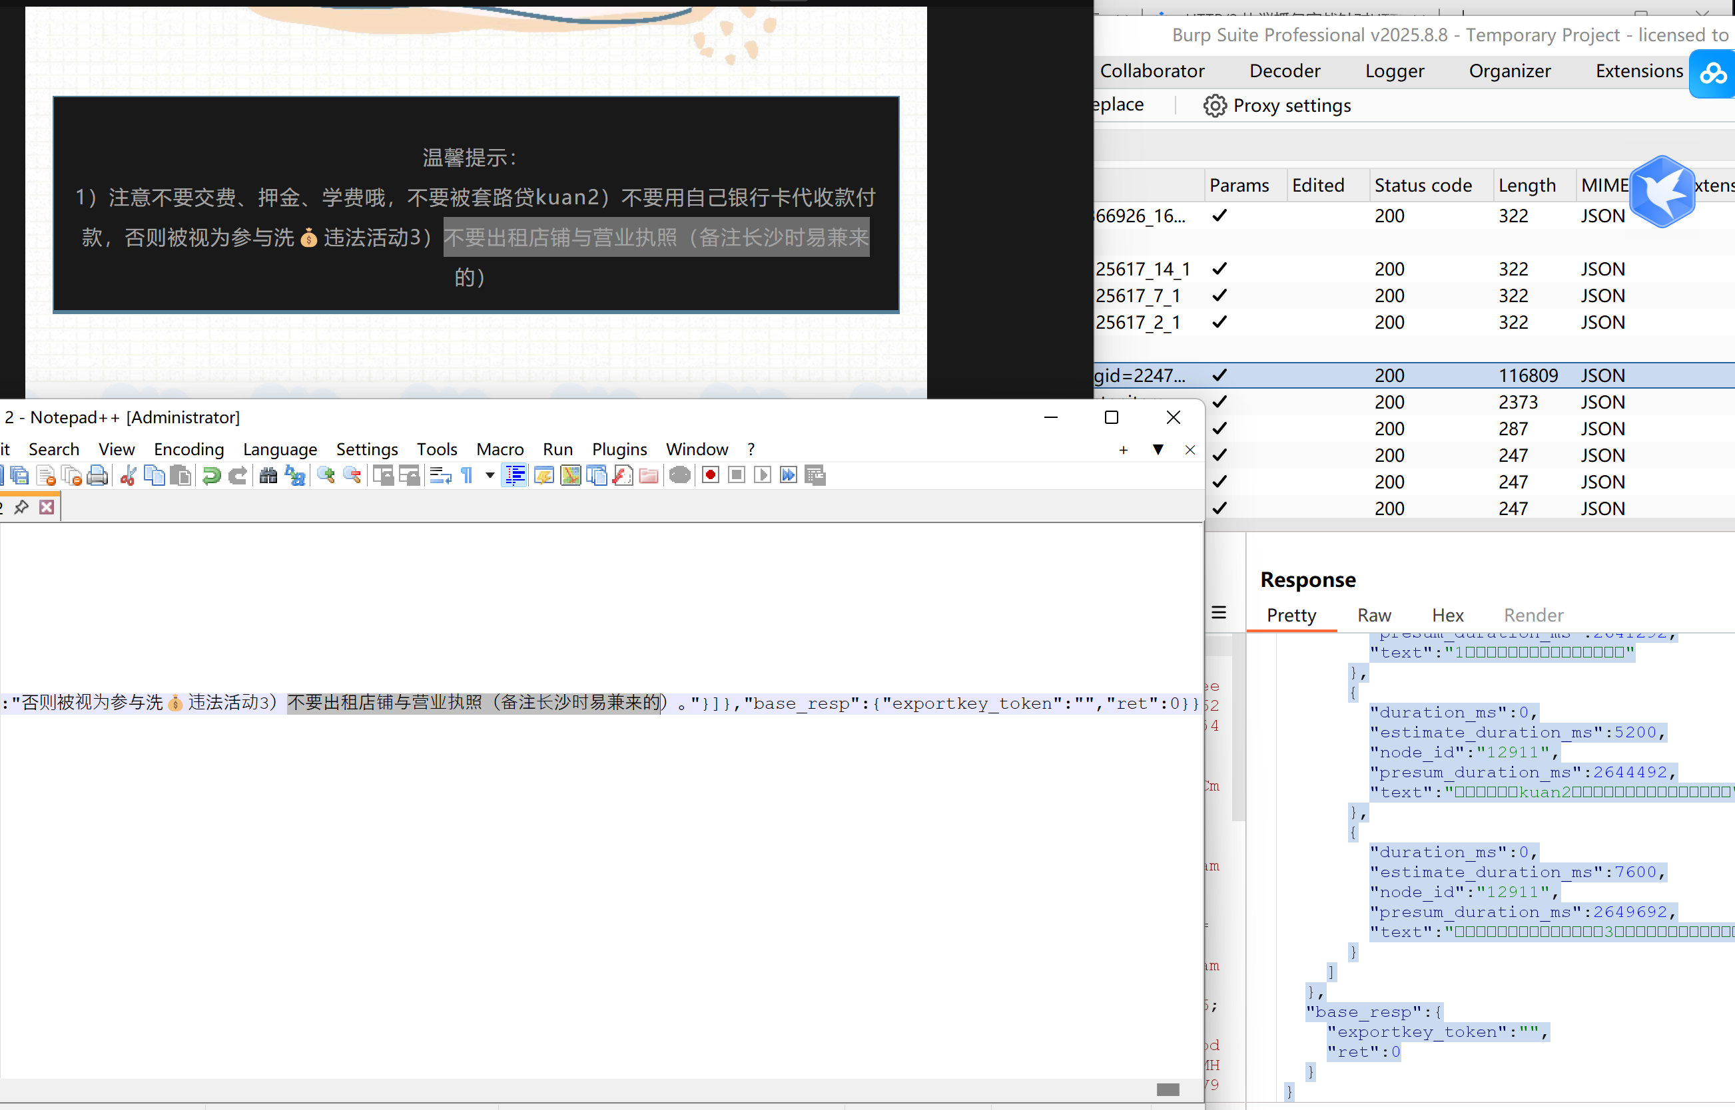Close the Notepad++ document tab
Screen dimensions: 1735x1110
point(47,508)
